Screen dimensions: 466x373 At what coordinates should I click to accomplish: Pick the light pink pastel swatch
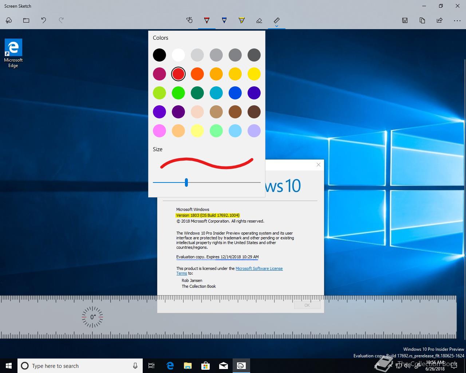pyautogui.click(x=159, y=131)
